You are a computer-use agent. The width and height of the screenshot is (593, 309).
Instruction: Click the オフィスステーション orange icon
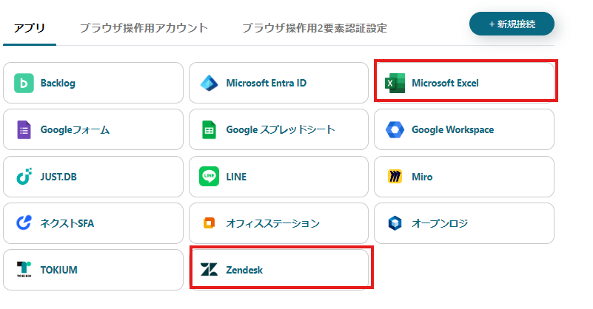point(210,223)
